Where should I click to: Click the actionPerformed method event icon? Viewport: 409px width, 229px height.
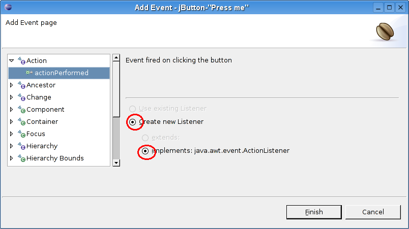coord(29,73)
